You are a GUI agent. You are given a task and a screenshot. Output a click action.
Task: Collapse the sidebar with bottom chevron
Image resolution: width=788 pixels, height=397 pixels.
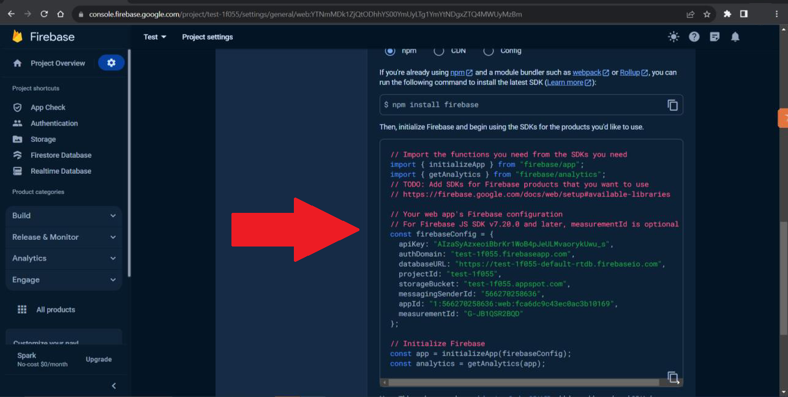[113, 385]
